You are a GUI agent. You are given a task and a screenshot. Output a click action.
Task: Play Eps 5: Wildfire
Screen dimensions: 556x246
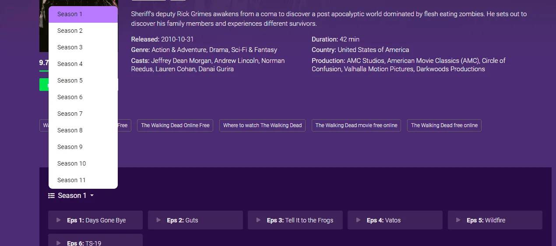[495, 220]
